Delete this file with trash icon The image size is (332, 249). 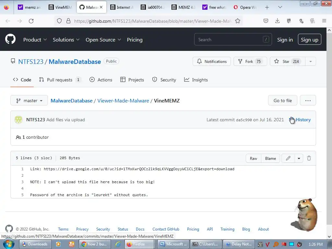pos(309,158)
